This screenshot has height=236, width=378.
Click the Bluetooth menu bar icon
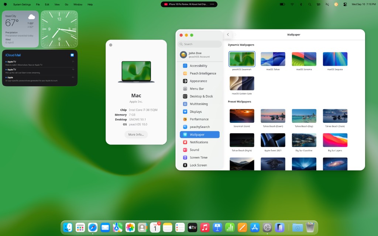[x=301, y=4]
